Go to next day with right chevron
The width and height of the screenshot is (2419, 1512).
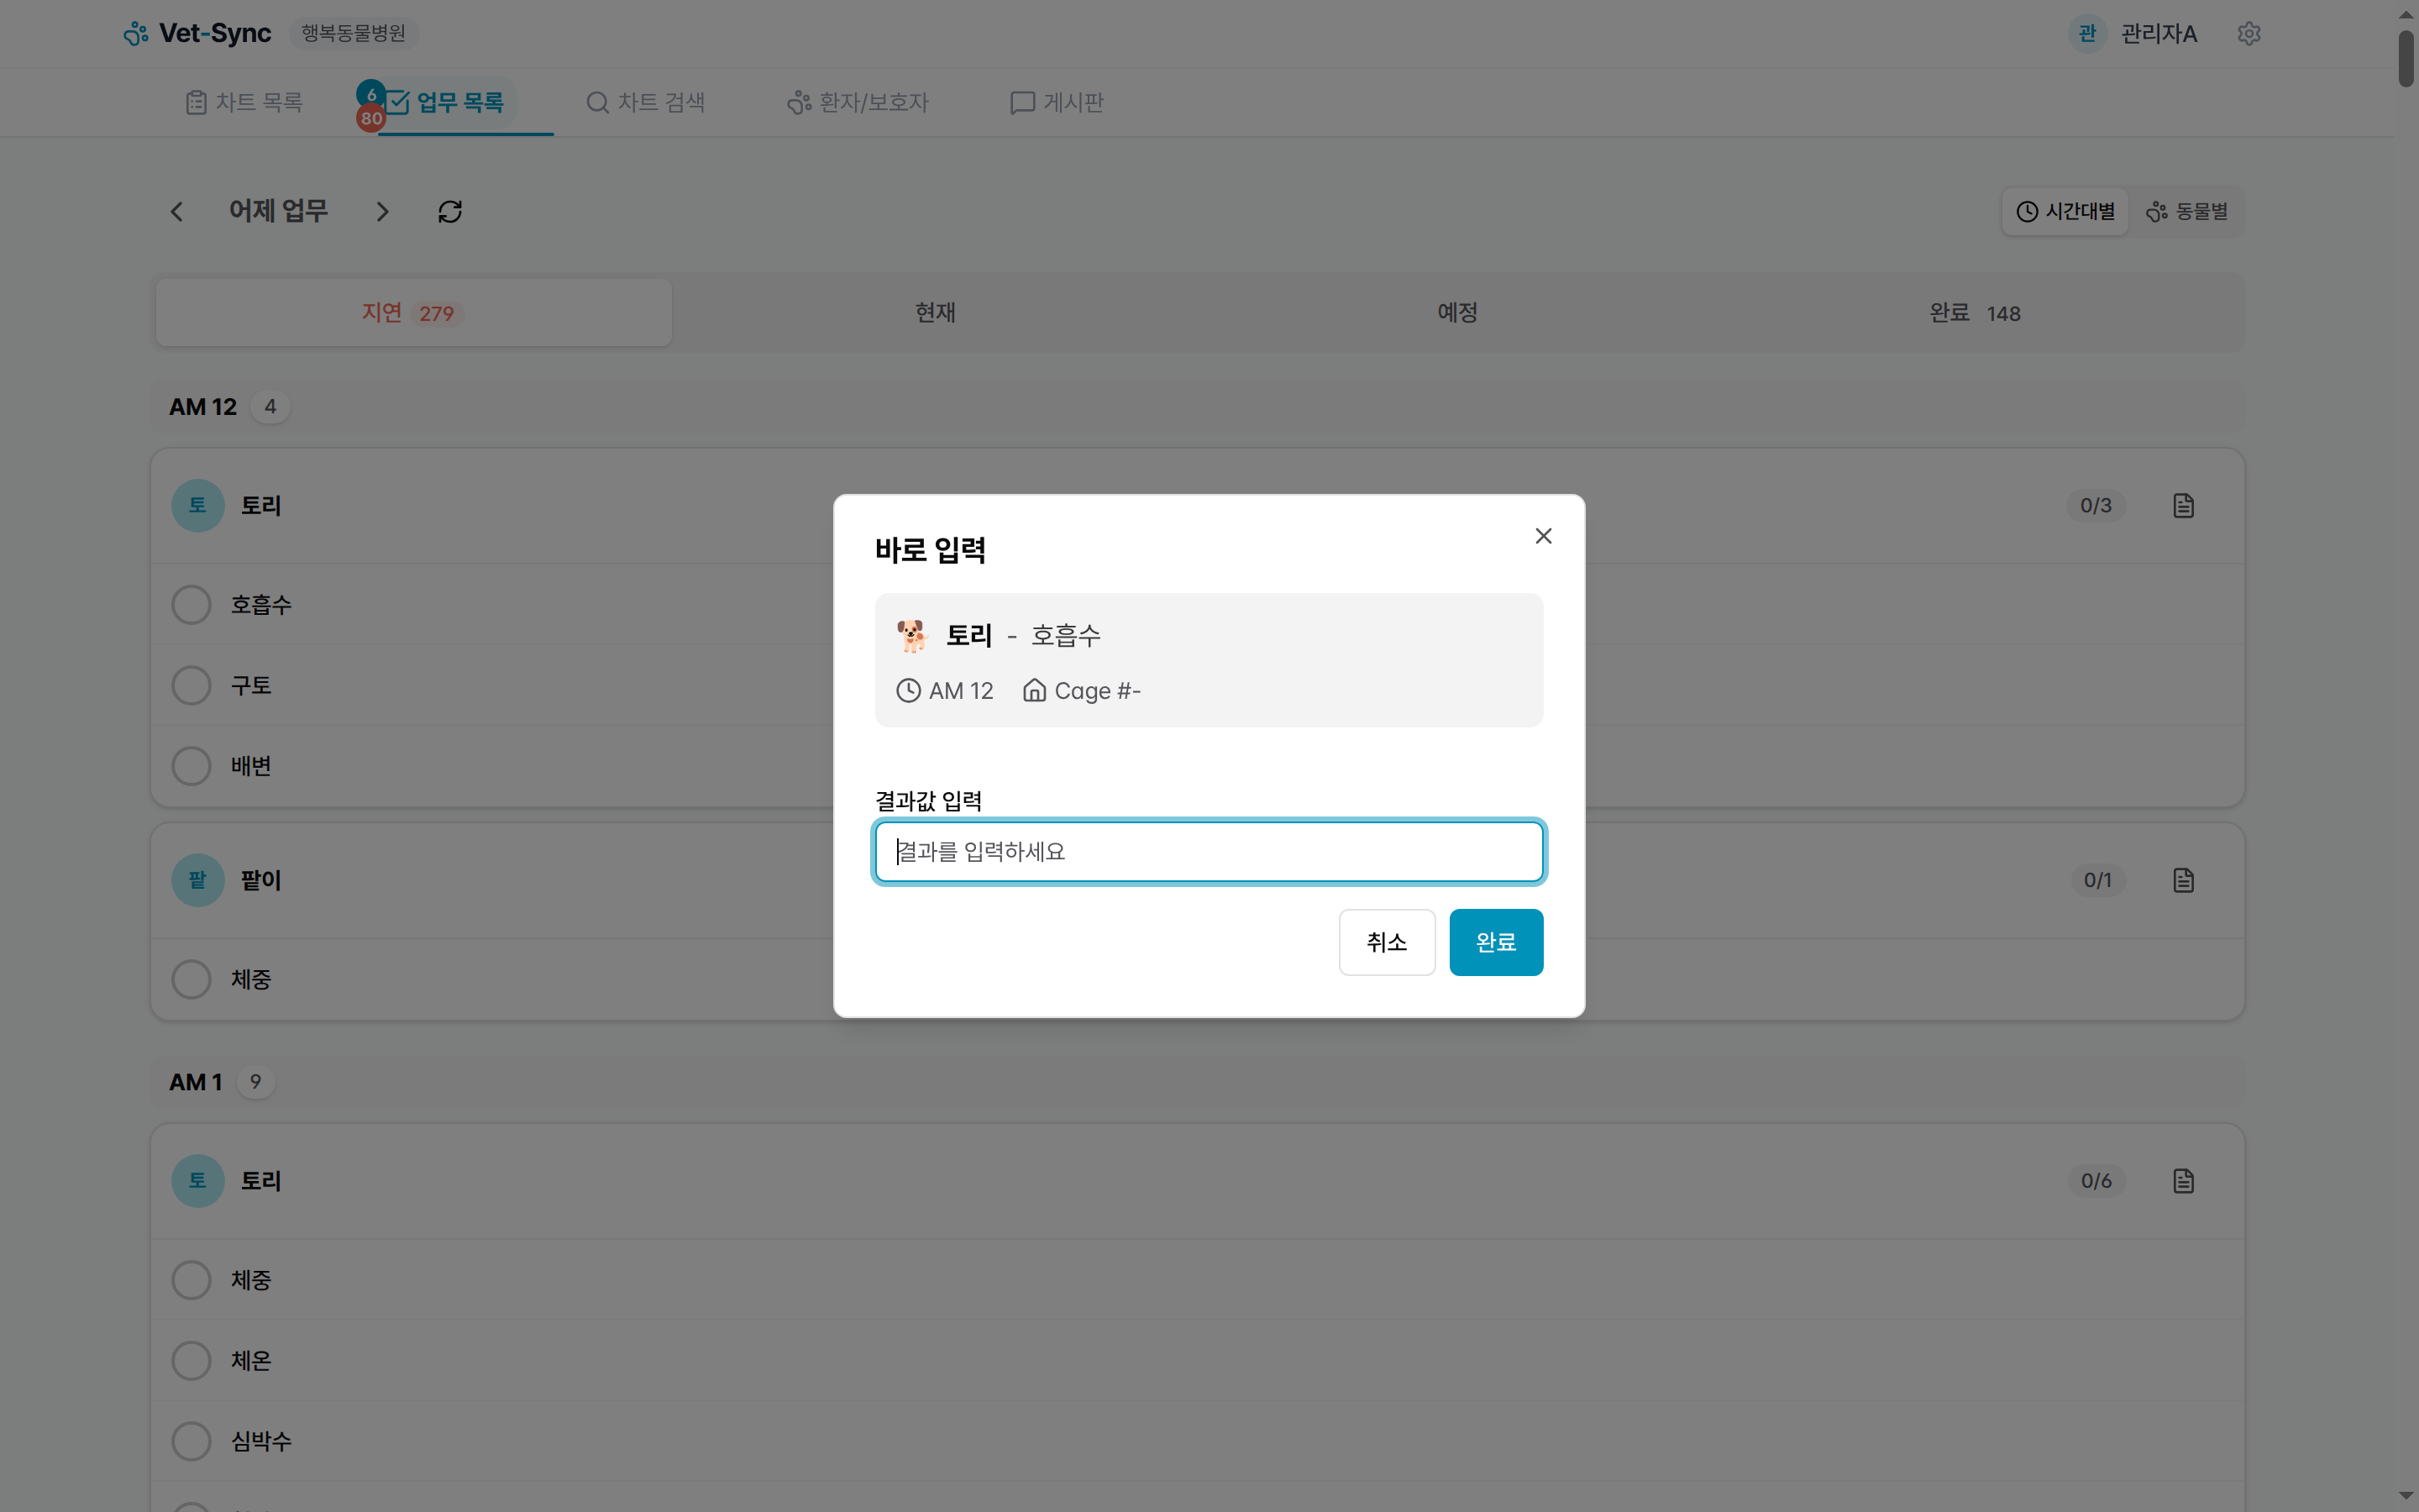tap(383, 211)
